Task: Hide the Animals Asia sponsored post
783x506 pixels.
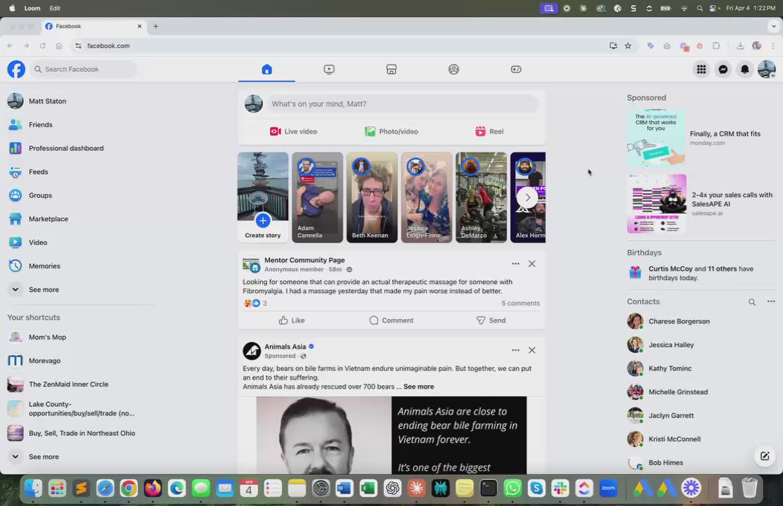Action: point(532,350)
